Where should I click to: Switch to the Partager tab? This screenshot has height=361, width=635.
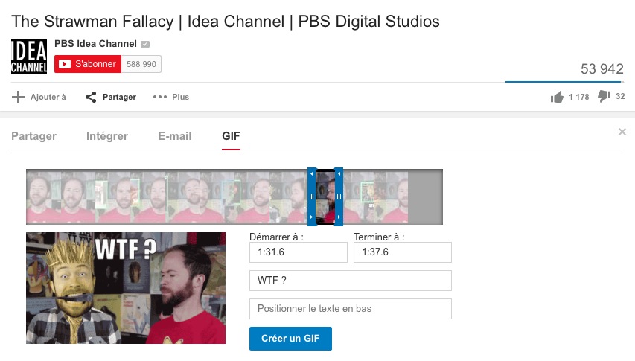coord(34,136)
